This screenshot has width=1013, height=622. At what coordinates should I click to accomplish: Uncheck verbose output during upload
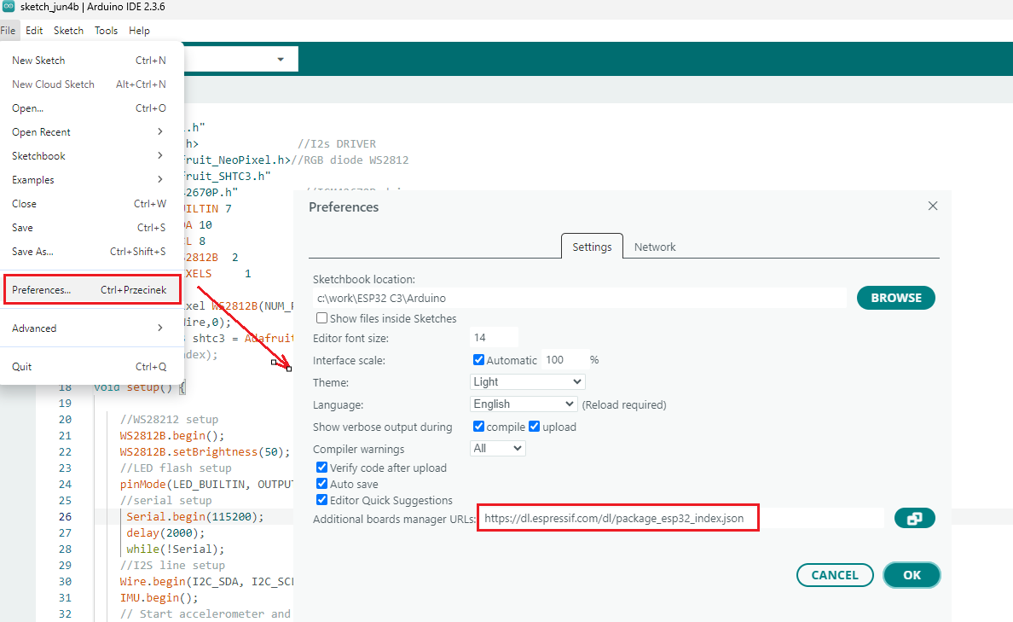click(x=535, y=427)
